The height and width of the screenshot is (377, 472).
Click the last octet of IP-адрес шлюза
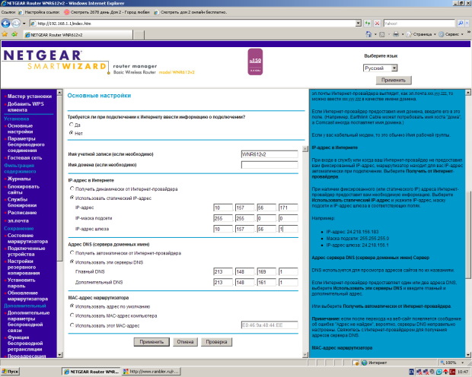288,229
